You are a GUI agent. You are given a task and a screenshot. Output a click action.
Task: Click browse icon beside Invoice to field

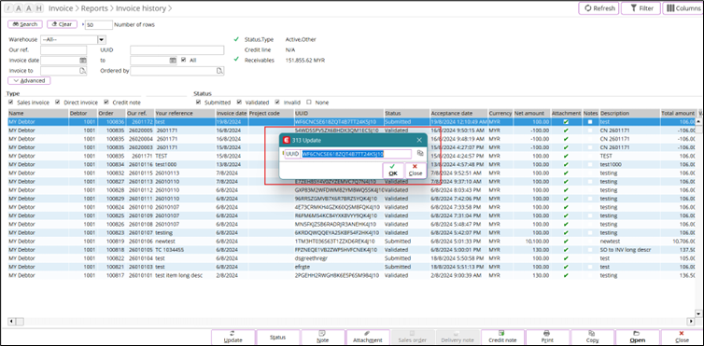click(x=82, y=71)
